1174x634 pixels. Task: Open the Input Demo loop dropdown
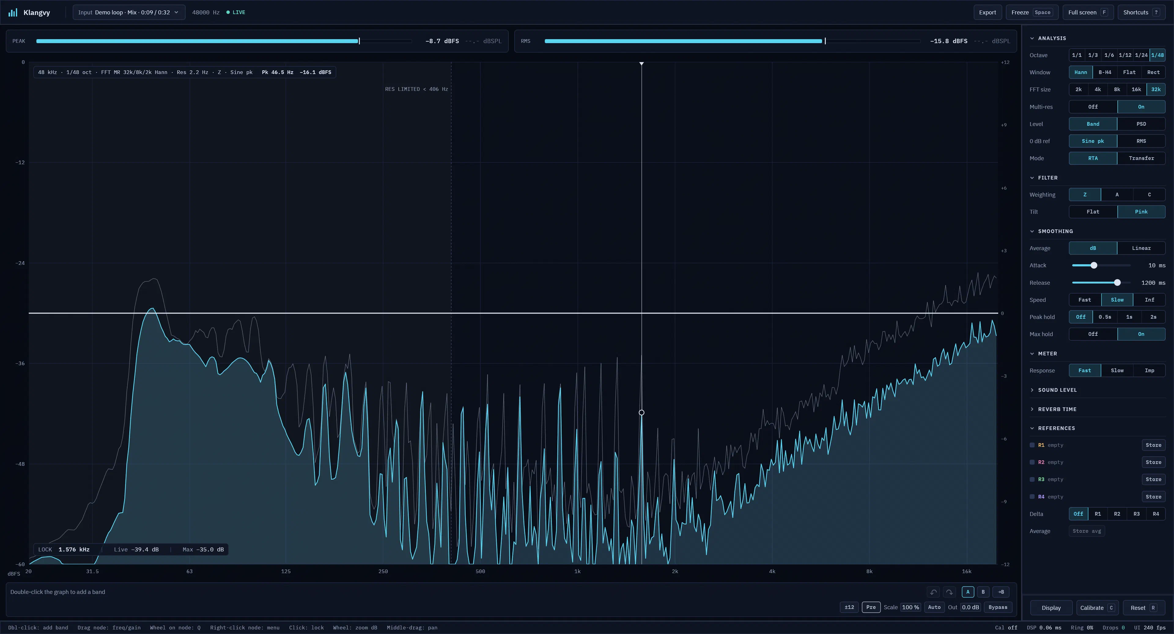[x=129, y=12]
